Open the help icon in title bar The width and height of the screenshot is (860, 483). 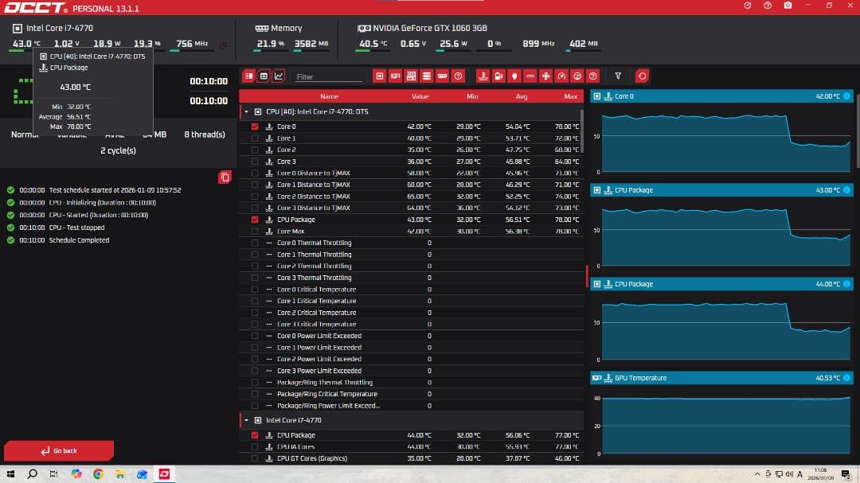tap(767, 6)
